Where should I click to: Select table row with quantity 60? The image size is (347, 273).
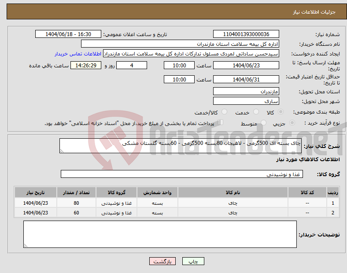click(x=176, y=213)
